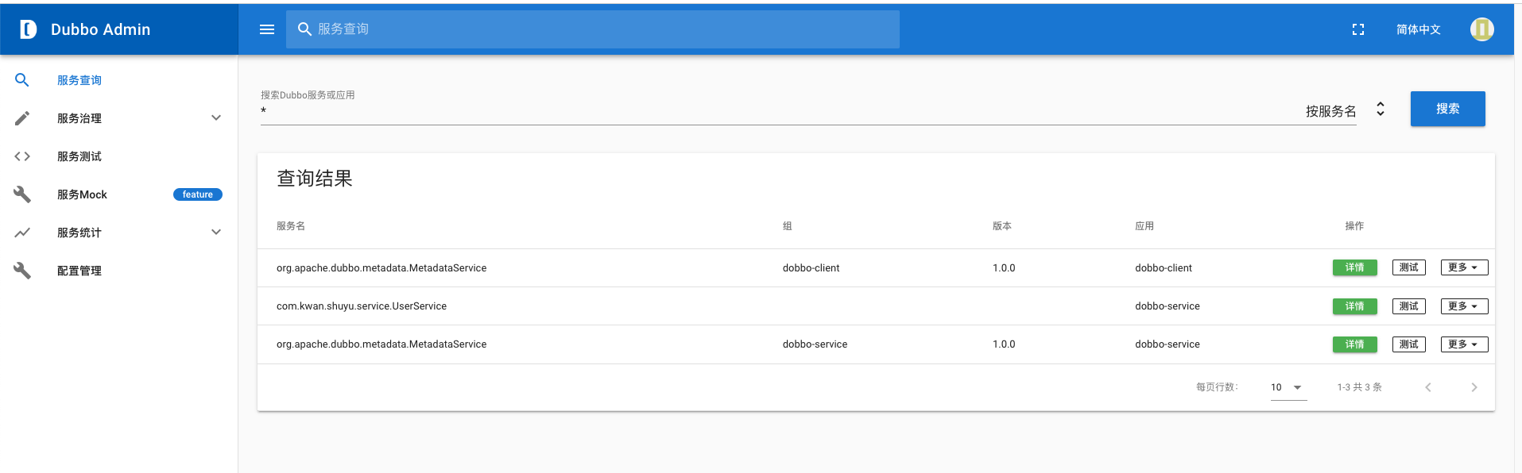Click the magnifier icon in top search bar

[x=304, y=29]
